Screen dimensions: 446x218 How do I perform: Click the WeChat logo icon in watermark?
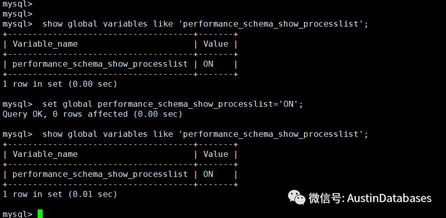pos(296,197)
